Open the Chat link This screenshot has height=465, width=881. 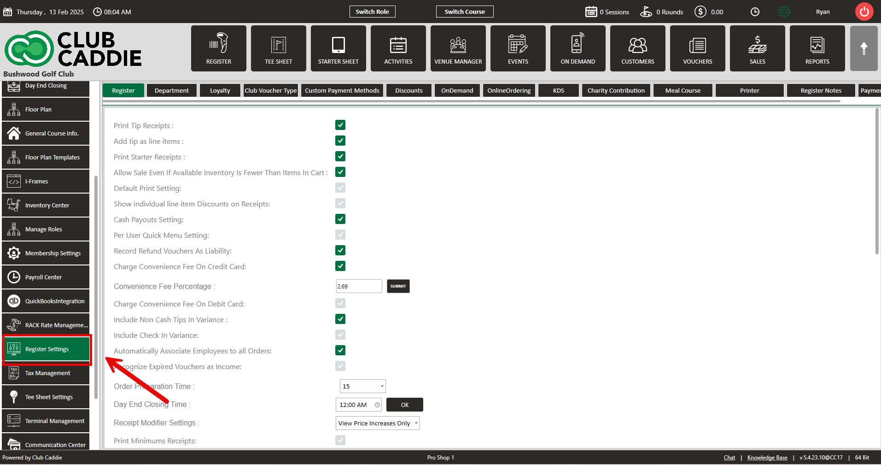729,458
